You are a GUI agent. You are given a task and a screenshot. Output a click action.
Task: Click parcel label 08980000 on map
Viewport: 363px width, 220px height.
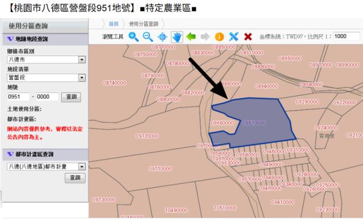point(311,84)
